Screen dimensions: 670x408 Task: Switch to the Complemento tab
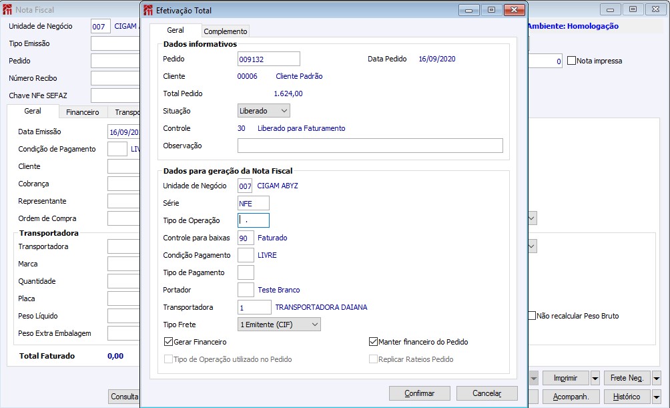coord(225,31)
